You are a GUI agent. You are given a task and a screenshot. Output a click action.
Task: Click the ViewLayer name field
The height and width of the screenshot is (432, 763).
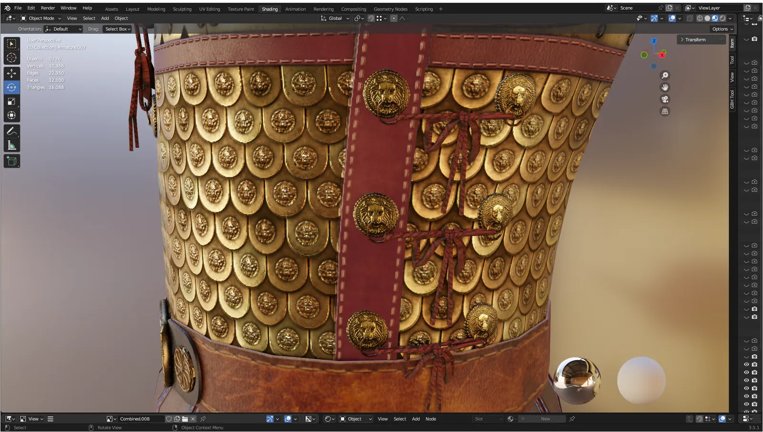[x=719, y=8]
